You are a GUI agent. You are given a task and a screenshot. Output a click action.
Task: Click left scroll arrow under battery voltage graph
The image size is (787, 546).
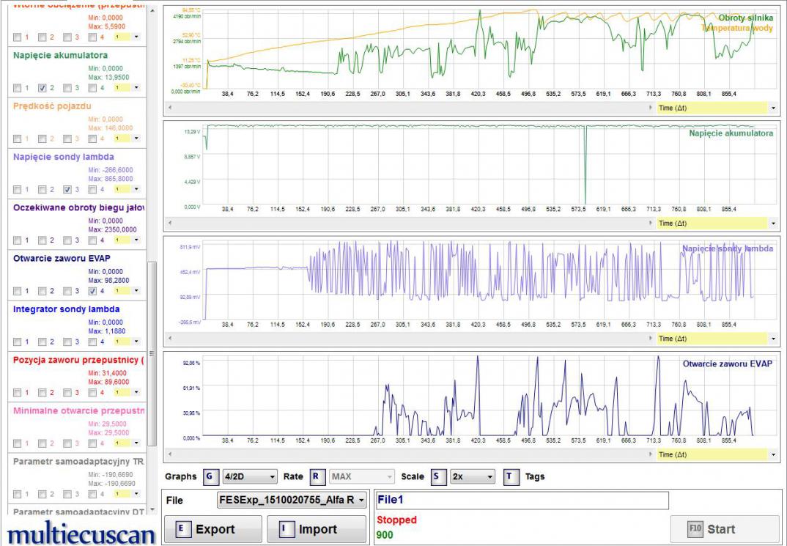pyautogui.click(x=170, y=223)
